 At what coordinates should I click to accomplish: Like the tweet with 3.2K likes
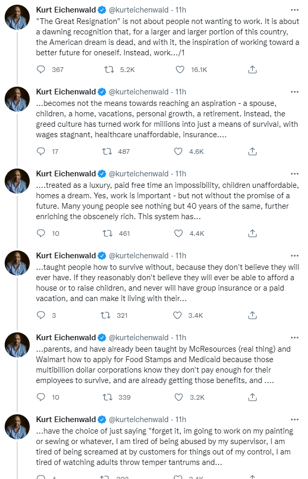179,397
